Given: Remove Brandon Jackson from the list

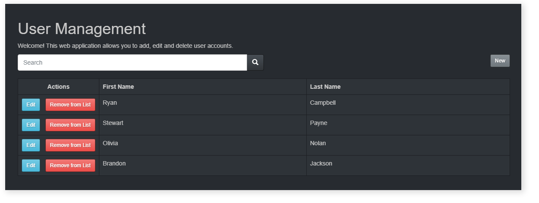Looking at the screenshot, I should tap(70, 166).
